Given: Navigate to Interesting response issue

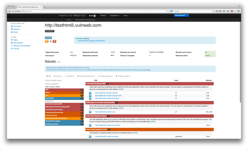Looking at the screenshot, I should click(64, 124).
